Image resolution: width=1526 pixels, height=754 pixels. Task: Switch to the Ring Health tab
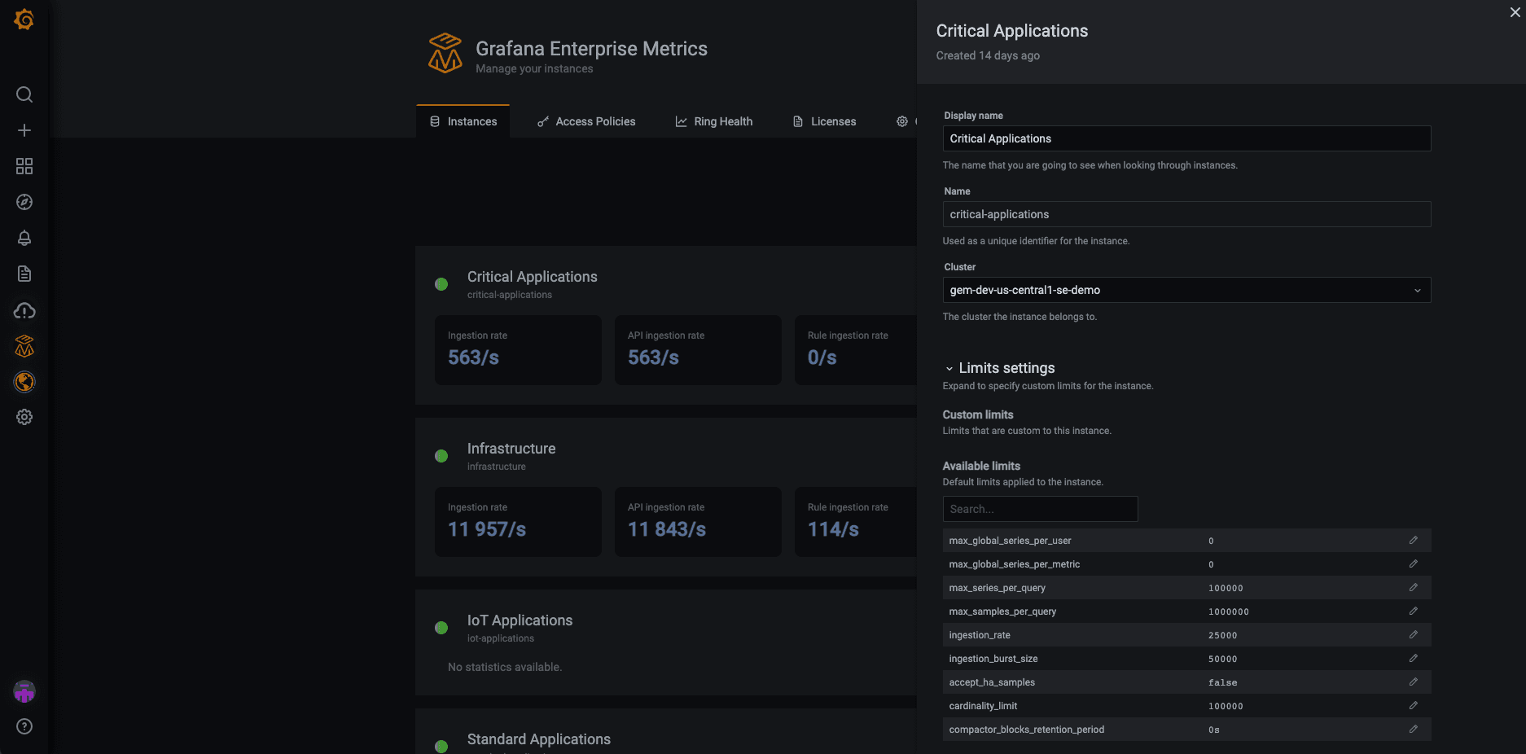click(714, 121)
